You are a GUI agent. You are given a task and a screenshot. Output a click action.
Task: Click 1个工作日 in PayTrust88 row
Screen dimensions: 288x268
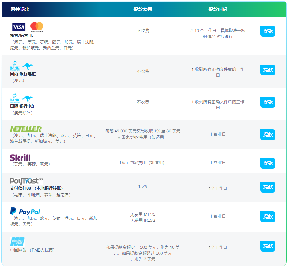tap(218, 188)
